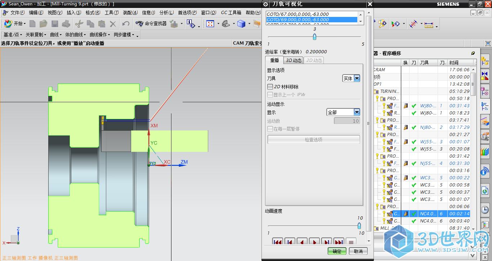Click the Cut scissors icon

[79, 24]
